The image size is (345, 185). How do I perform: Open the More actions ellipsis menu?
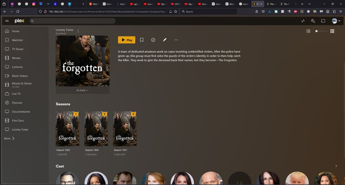(x=176, y=40)
